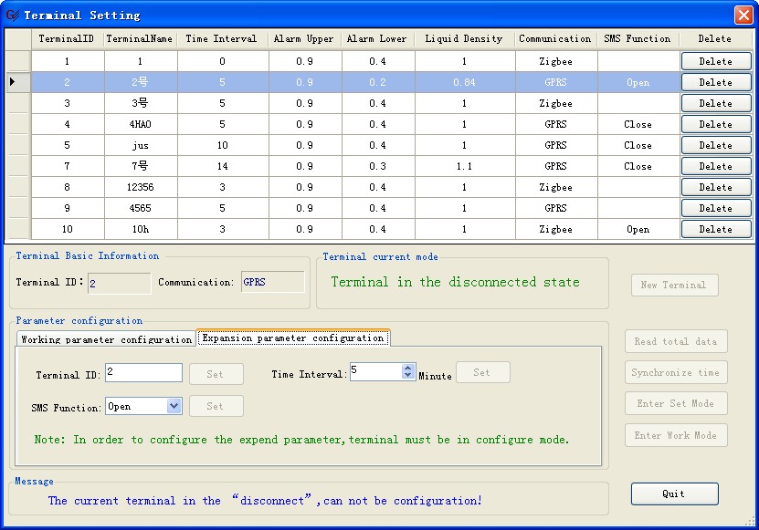This screenshot has width=759, height=530.
Task: Click the Terminal Setting app icon in title bar
Action: click(12, 15)
